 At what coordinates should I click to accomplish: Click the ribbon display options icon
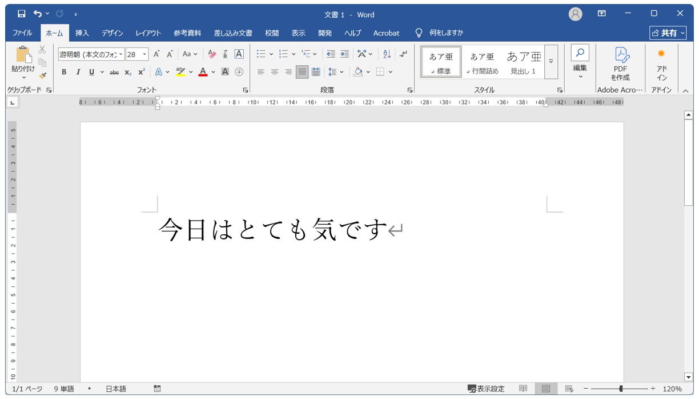pos(602,13)
